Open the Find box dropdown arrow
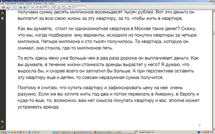Image resolution: width=215 pixels, height=134 pixels. 86,7
